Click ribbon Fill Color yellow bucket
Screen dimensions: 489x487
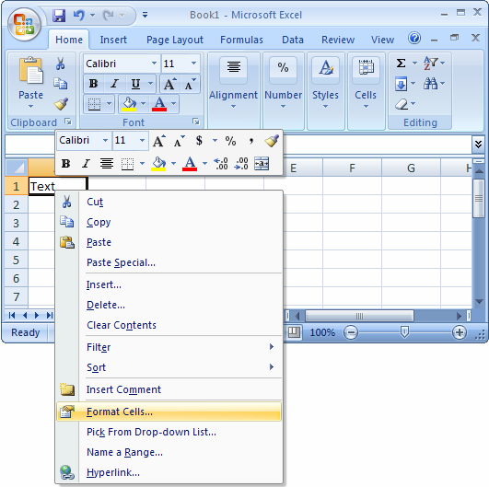(129, 104)
